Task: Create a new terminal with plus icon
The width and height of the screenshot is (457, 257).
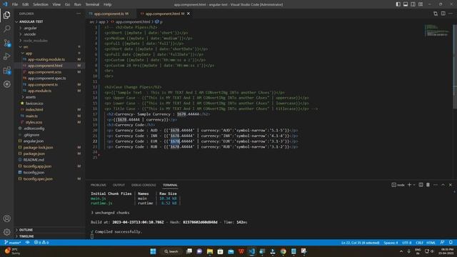Action: click(x=409, y=185)
